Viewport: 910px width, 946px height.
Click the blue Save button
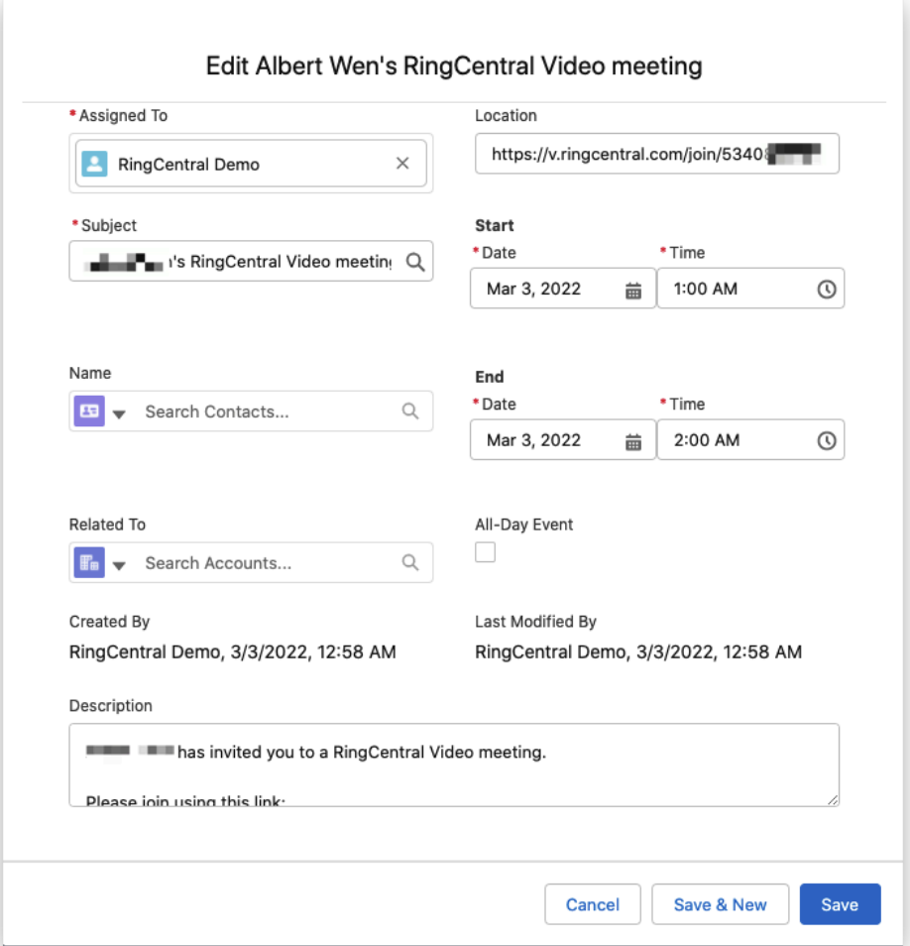(x=840, y=904)
